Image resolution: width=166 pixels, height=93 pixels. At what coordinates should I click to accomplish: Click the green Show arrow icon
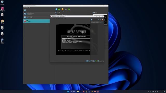coord(69,9)
